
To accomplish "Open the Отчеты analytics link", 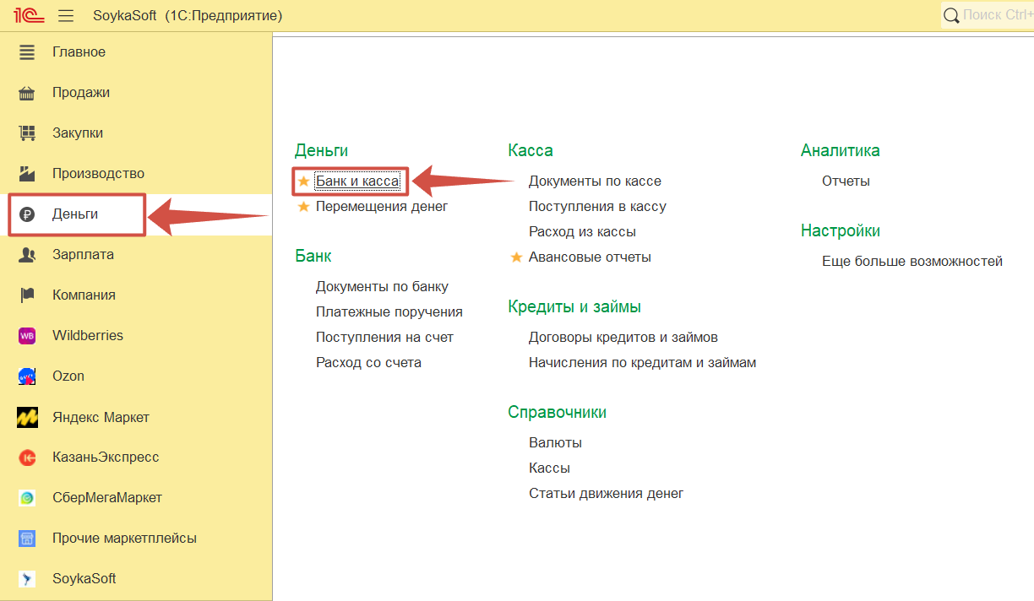I will pyautogui.click(x=846, y=181).
